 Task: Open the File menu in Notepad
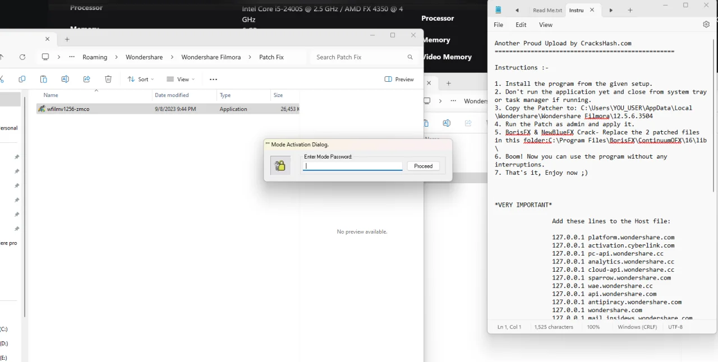pyautogui.click(x=498, y=25)
